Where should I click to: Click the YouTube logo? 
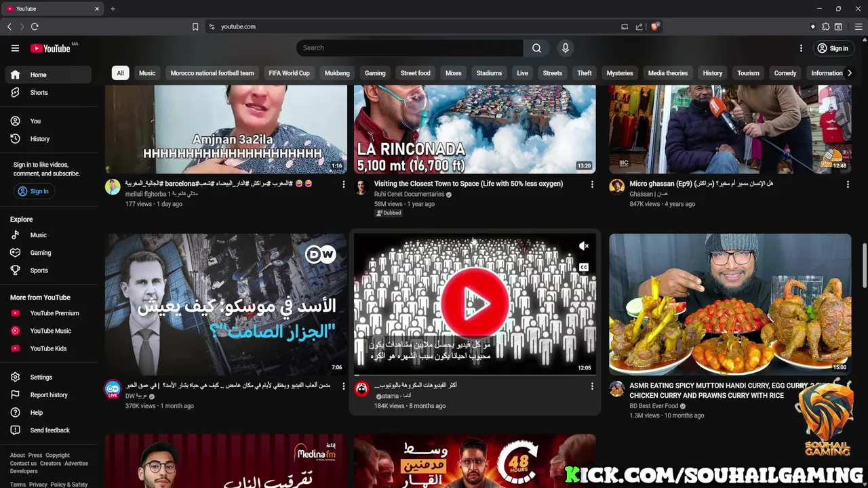(x=50, y=48)
